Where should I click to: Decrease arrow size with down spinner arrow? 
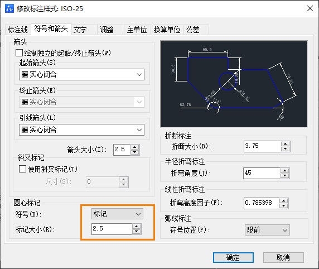coord(134,152)
